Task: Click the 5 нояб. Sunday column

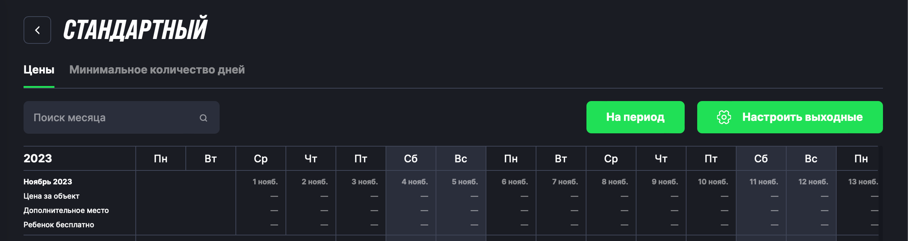Action: [x=464, y=182]
